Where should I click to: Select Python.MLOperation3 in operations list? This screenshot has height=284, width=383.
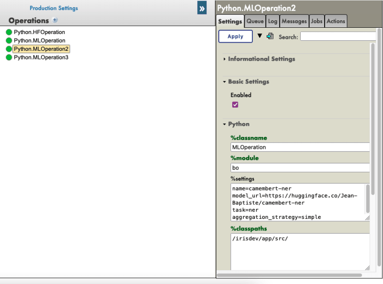(41, 57)
